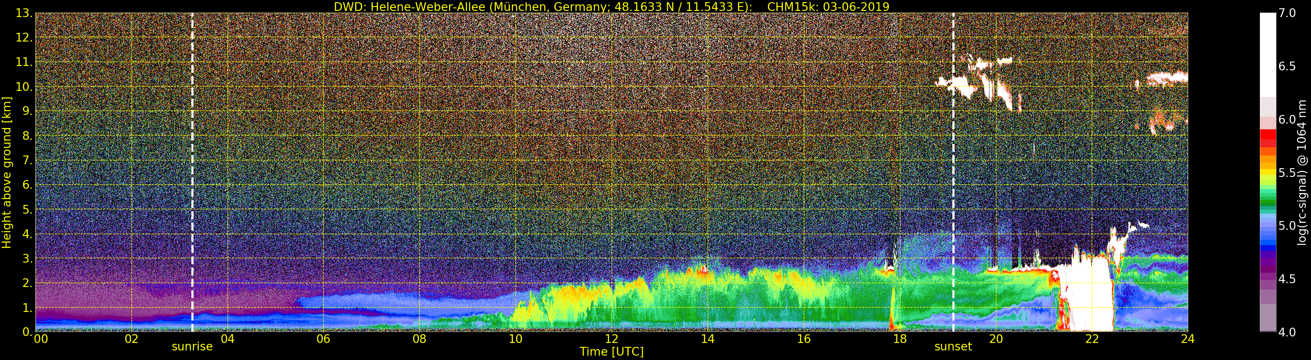
Task: Click the "sunset" label below the axis
Action: pos(953,347)
